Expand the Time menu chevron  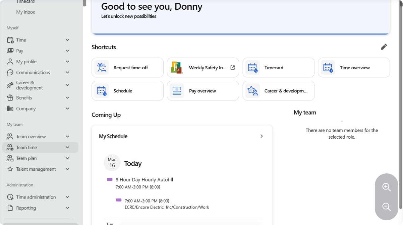point(67,40)
